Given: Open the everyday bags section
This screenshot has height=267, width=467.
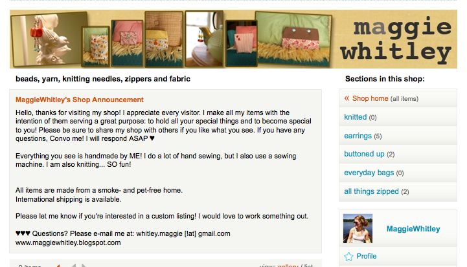Looking at the screenshot, I should coord(369,173).
